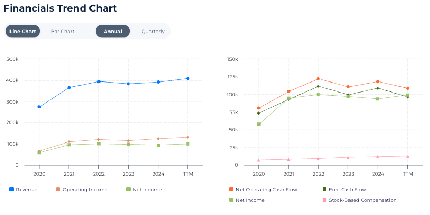The height and width of the screenshot is (215, 430).
Task: Click the dark green Free Cash Flow legend icon
Action: pyautogui.click(x=324, y=189)
